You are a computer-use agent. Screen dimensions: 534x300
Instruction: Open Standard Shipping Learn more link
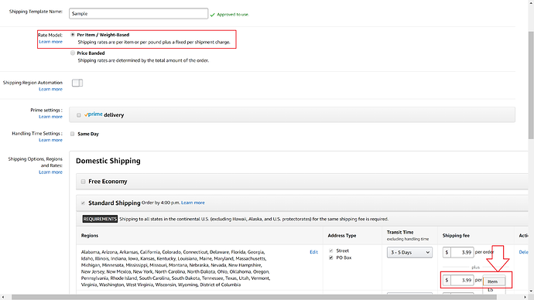click(x=193, y=203)
